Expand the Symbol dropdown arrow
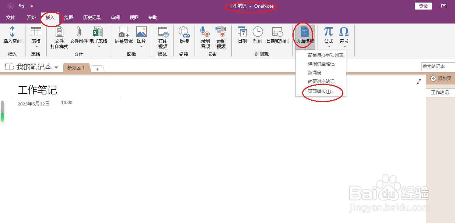The height and width of the screenshot is (223, 455). [344, 47]
